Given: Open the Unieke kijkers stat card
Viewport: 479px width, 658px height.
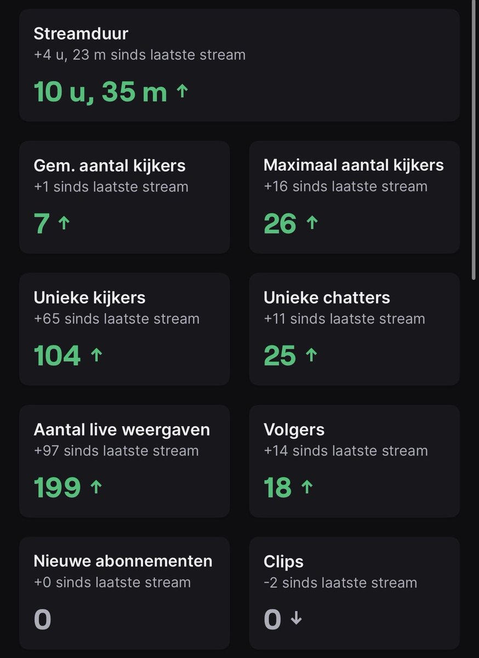Looking at the screenshot, I should [124, 330].
